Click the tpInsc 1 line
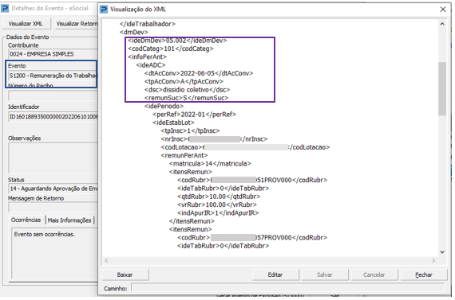This screenshot has width=455, height=300. pos(190,131)
